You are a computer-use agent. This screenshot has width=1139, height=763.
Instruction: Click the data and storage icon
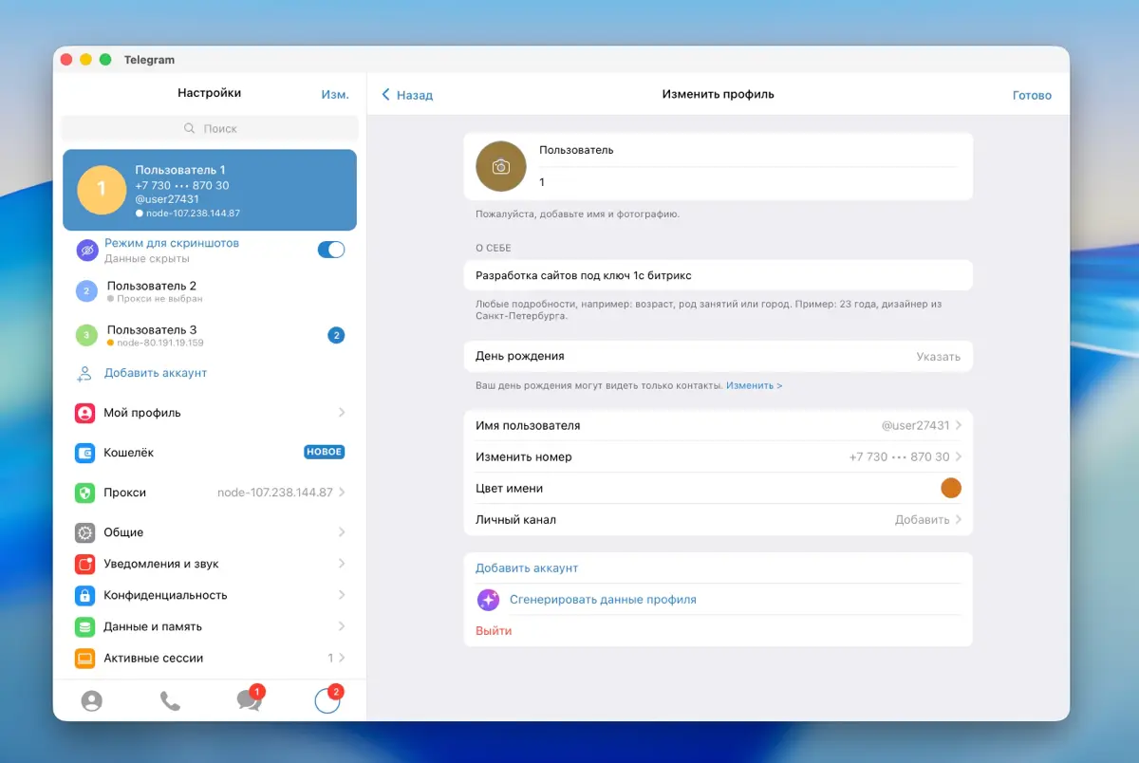click(85, 626)
